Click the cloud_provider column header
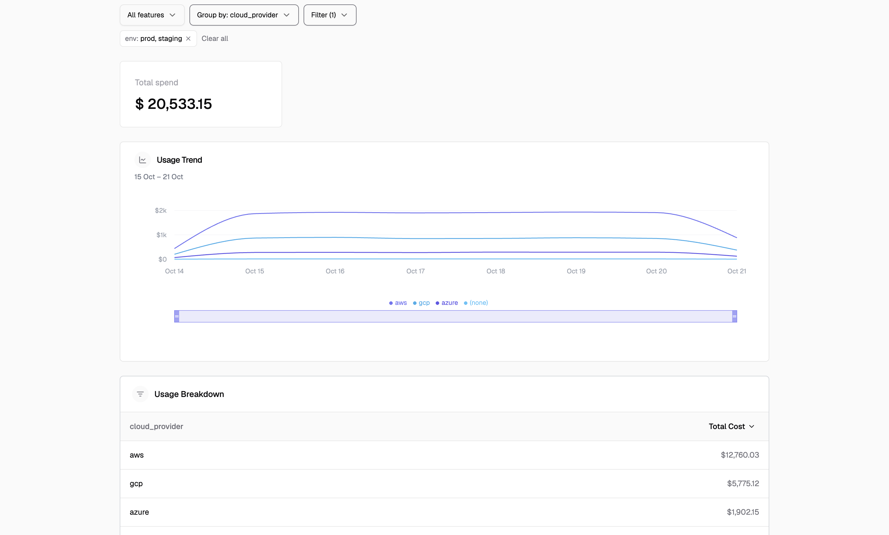889x535 pixels. pos(156,426)
